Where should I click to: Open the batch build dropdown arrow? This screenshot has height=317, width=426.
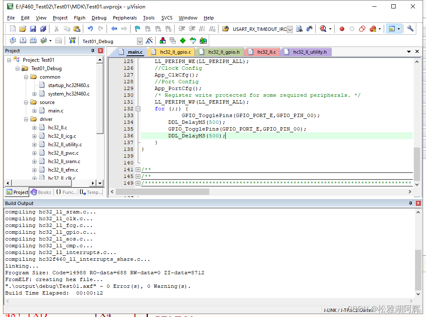51,41
